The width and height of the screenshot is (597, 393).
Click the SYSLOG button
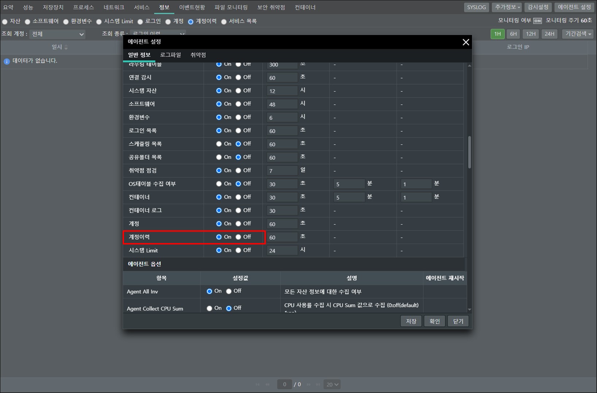(476, 7)
